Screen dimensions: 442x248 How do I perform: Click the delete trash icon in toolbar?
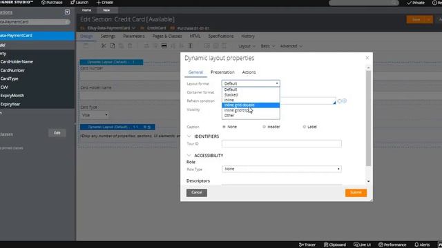(x=130, y=46)
